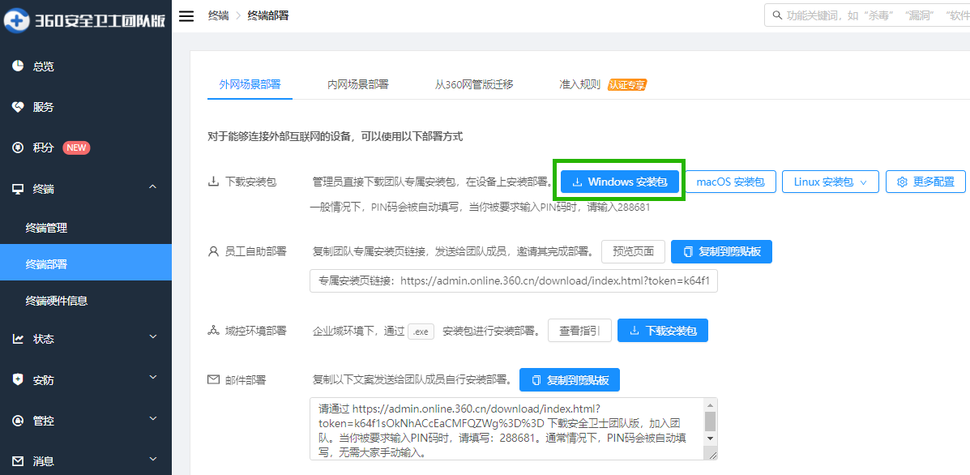This screenshot has width=970, height=475.
Task: Click 终端部署 in the breadcrumb
Action: point(268,16)
